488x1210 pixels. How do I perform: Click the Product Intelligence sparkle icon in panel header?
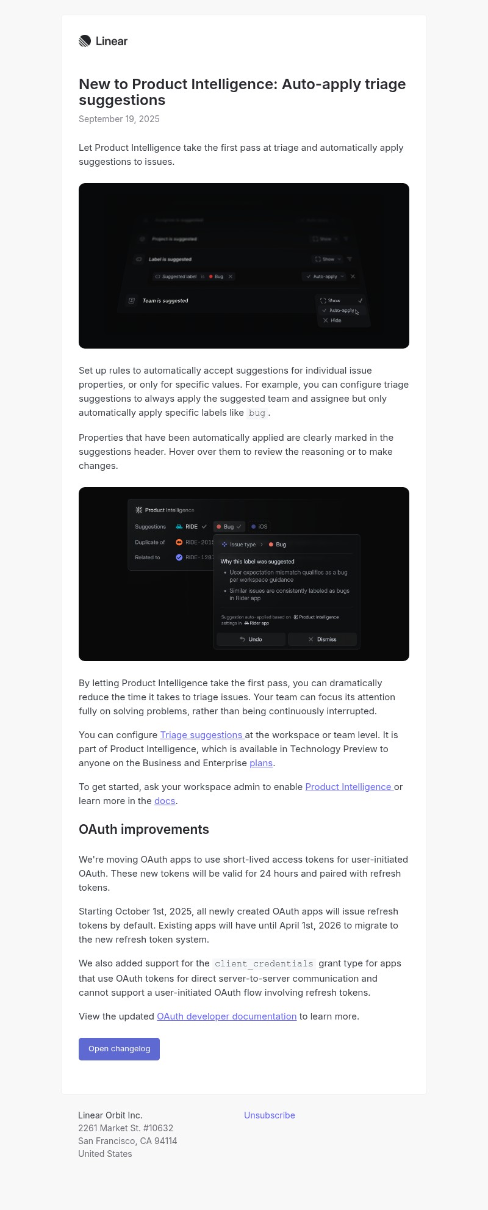click(x=138, y=510)
